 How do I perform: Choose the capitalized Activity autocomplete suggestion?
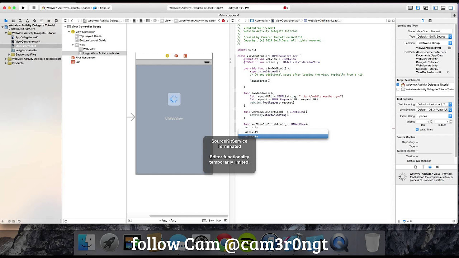tap(283, 132)
